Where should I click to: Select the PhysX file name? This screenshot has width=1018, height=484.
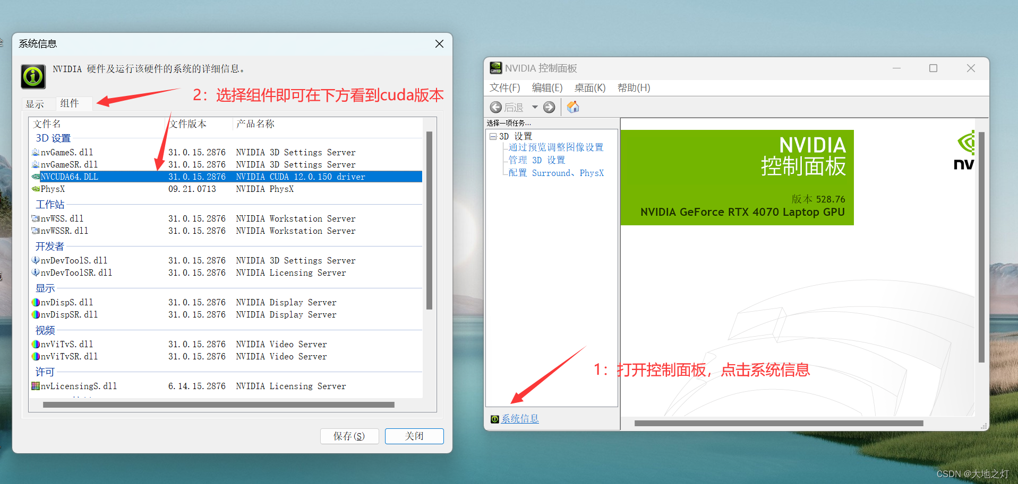53,189
